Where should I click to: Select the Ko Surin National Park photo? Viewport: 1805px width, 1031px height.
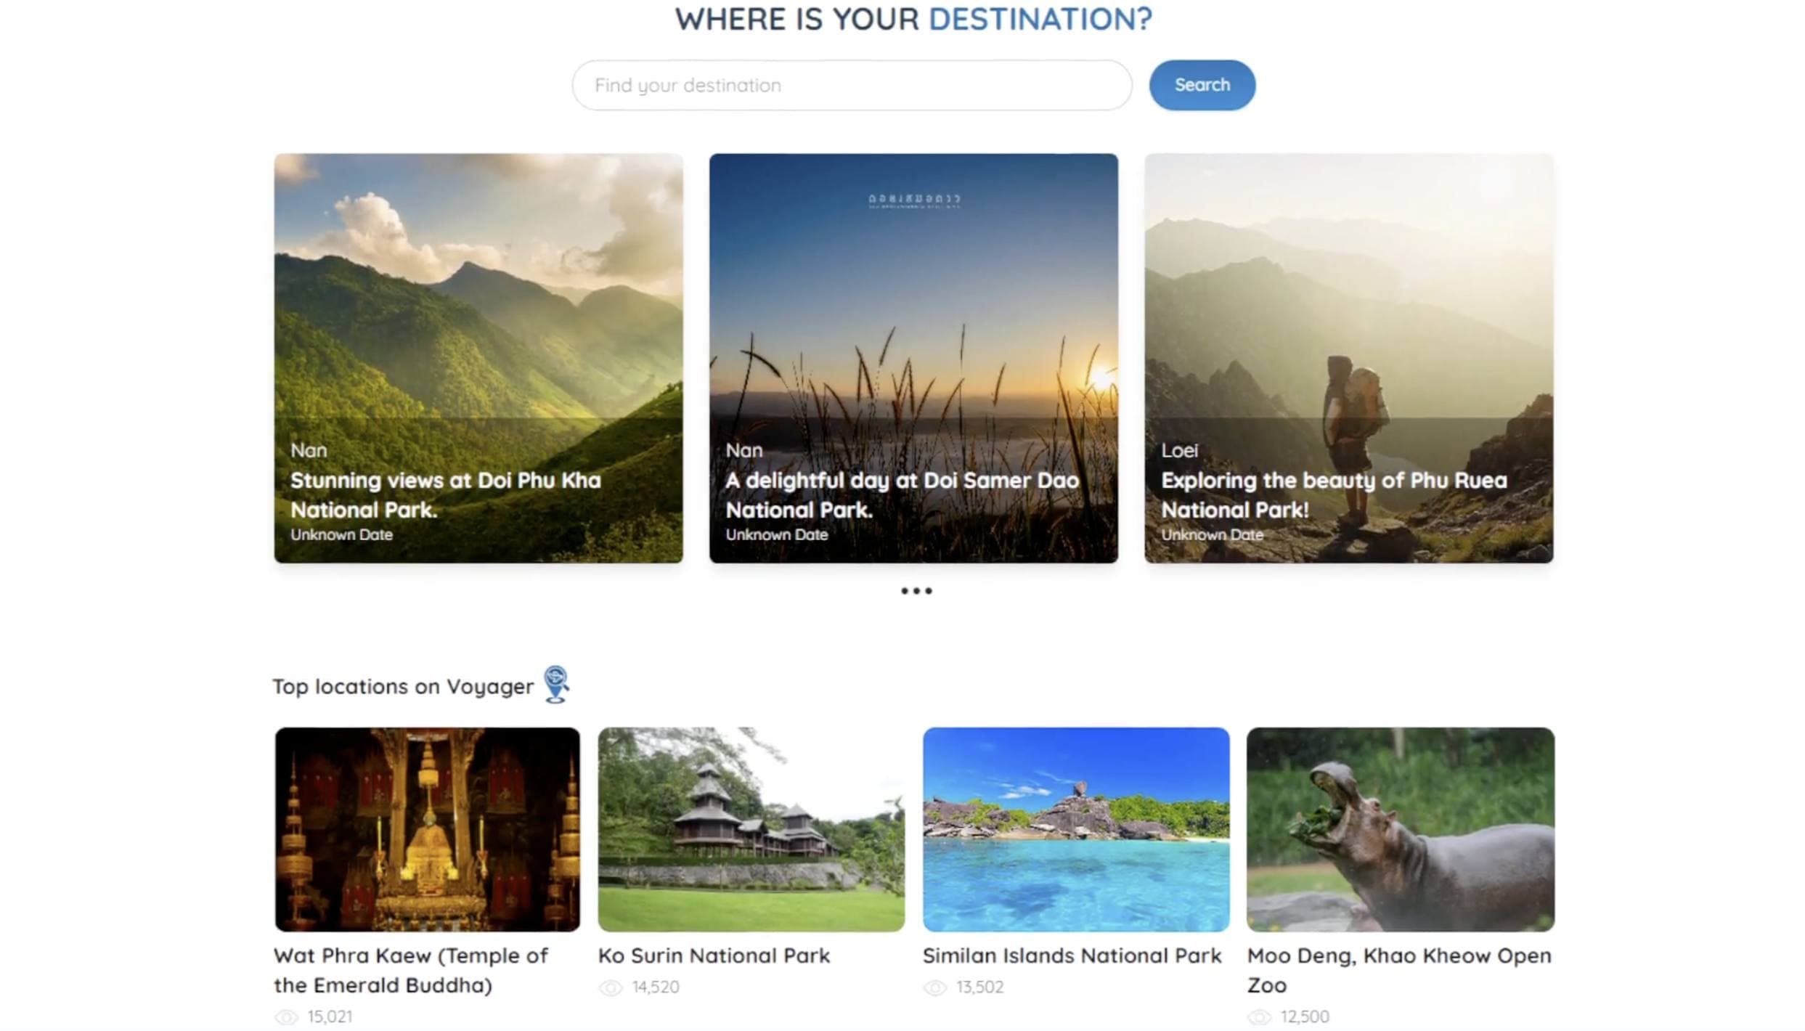point(751,829)
